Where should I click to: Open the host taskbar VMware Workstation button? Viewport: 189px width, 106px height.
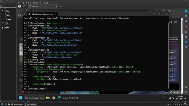(x=30, y=104)
